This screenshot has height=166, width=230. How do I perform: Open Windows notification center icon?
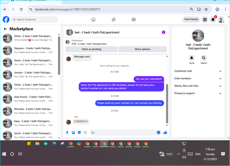pos(223,154)
